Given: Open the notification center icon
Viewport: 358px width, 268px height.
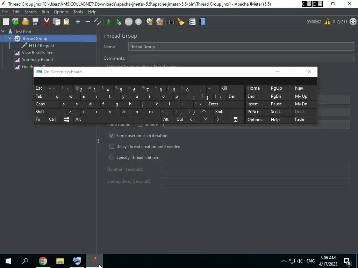Looking at the screenshot, I should click(347, 261).
